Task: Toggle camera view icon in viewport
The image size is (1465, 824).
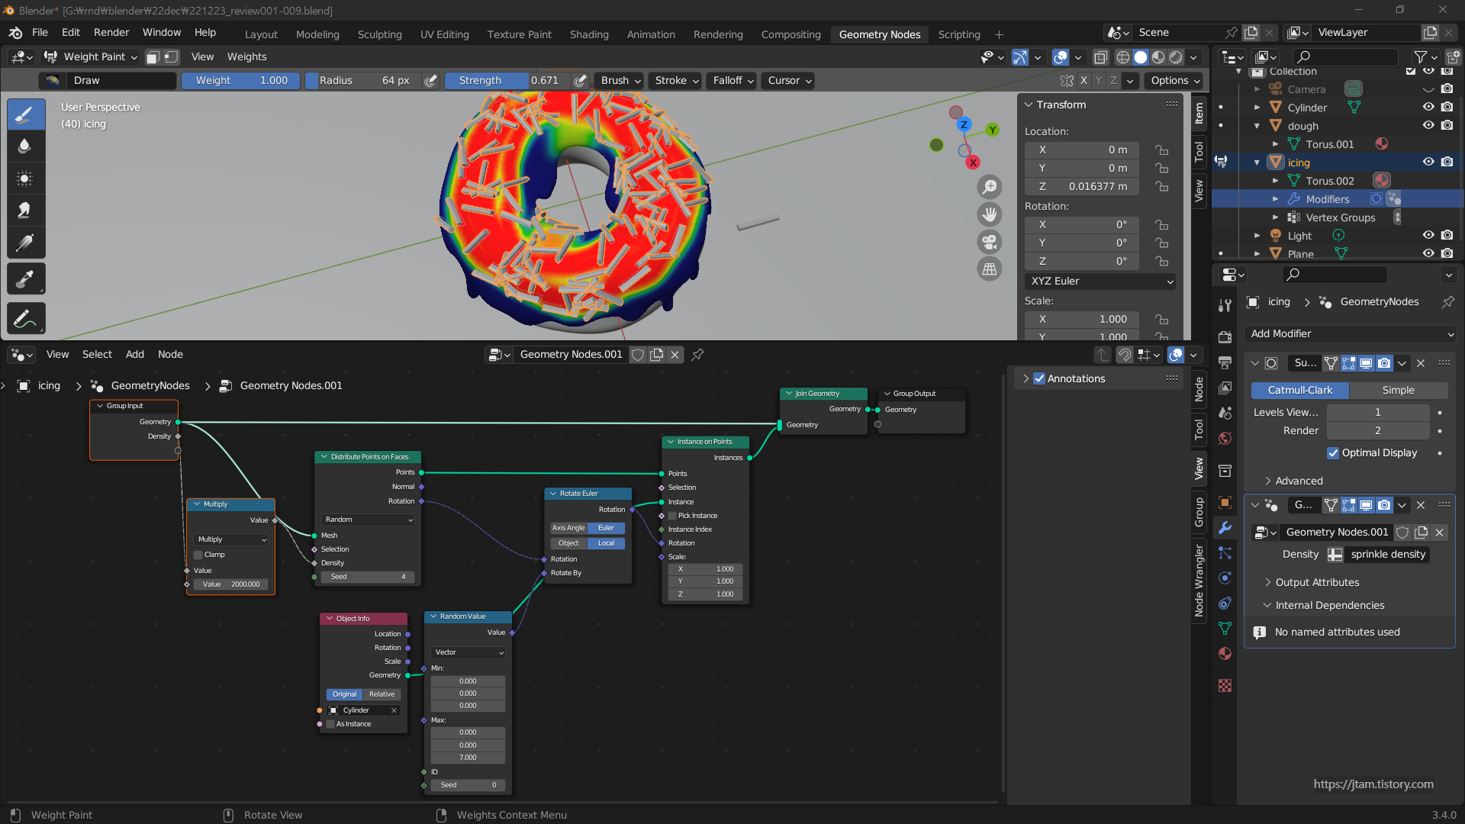Action: click(x=990, y=242)
